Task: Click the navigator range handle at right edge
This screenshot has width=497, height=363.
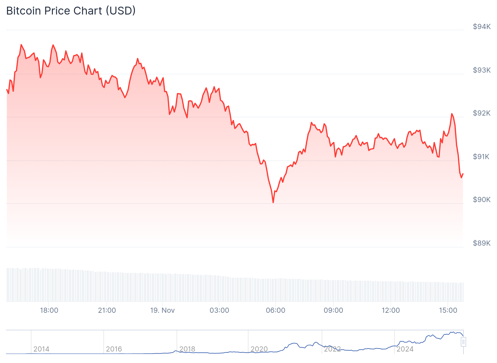Action: (463, 342)
